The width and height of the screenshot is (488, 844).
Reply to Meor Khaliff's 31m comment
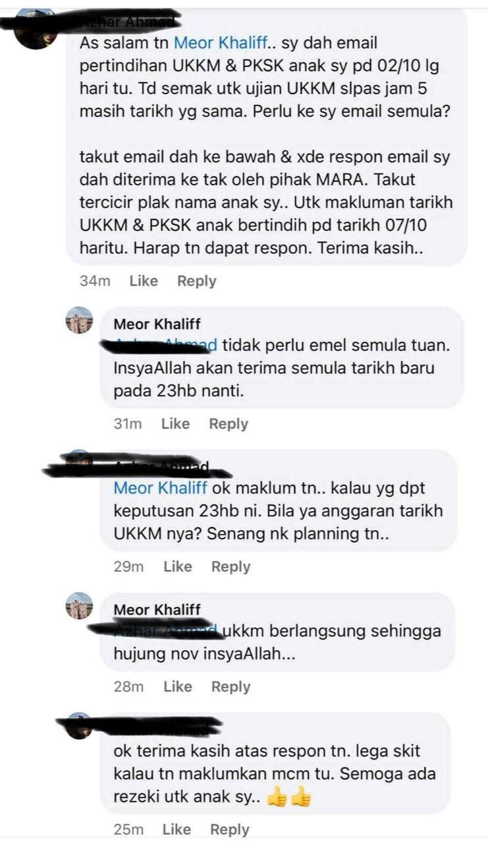[229, 424]
